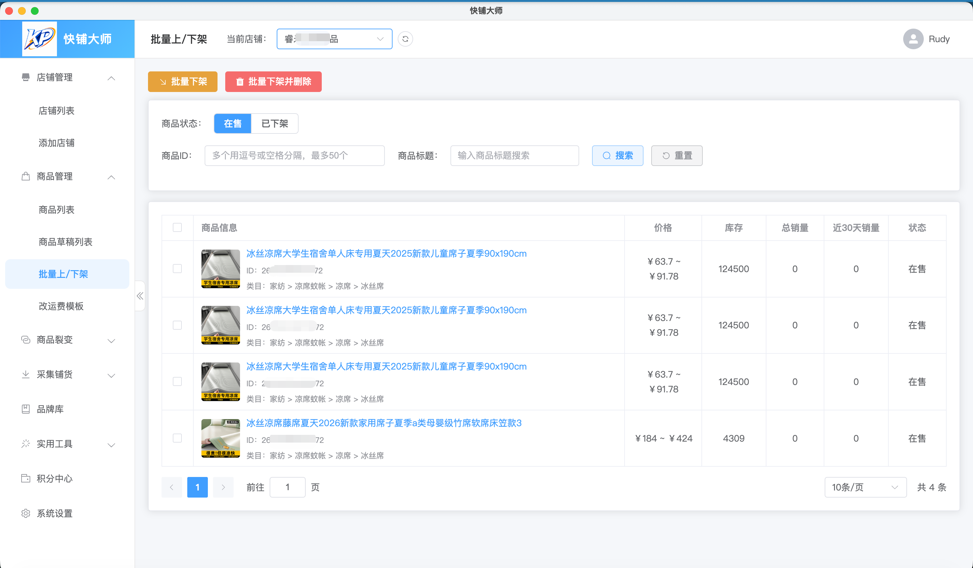Click the 品牌库 book icon
This screenshot has width=973, height=568.
pyautogui.click(x=25, y=409)
